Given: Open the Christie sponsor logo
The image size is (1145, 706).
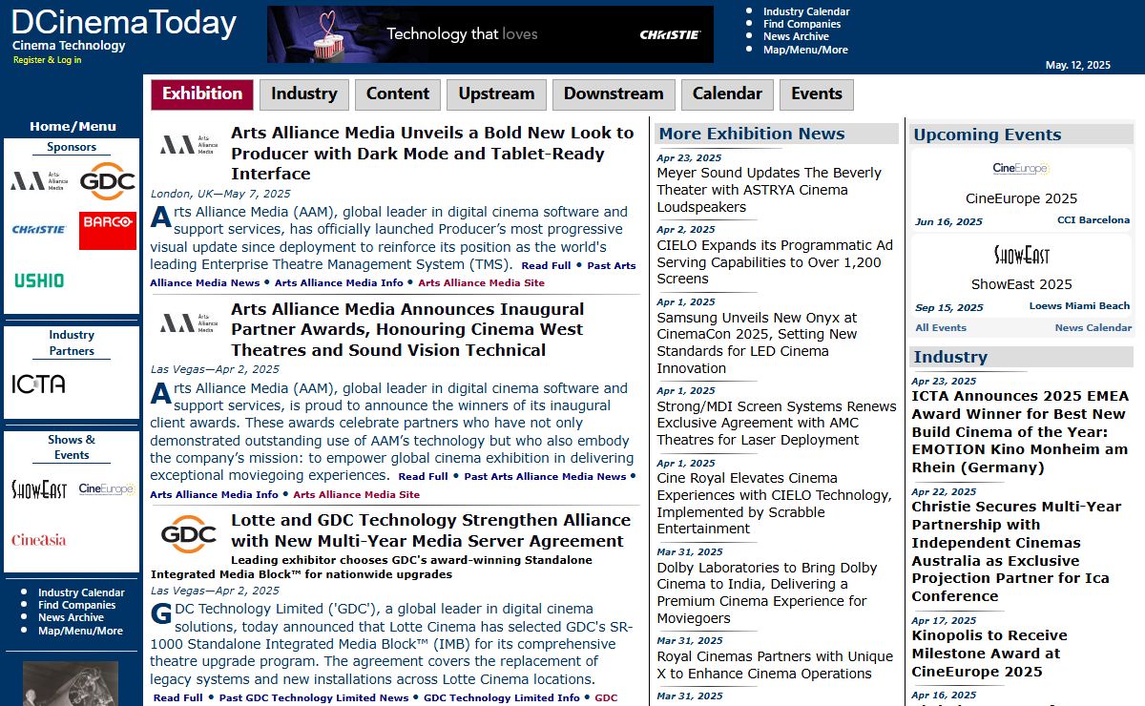Looking at the screenshot, I should click(x=39, y=230).
